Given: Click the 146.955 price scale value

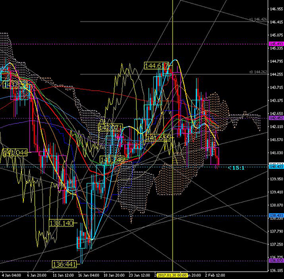Looking at the screenshot, I should coord(277,9).
